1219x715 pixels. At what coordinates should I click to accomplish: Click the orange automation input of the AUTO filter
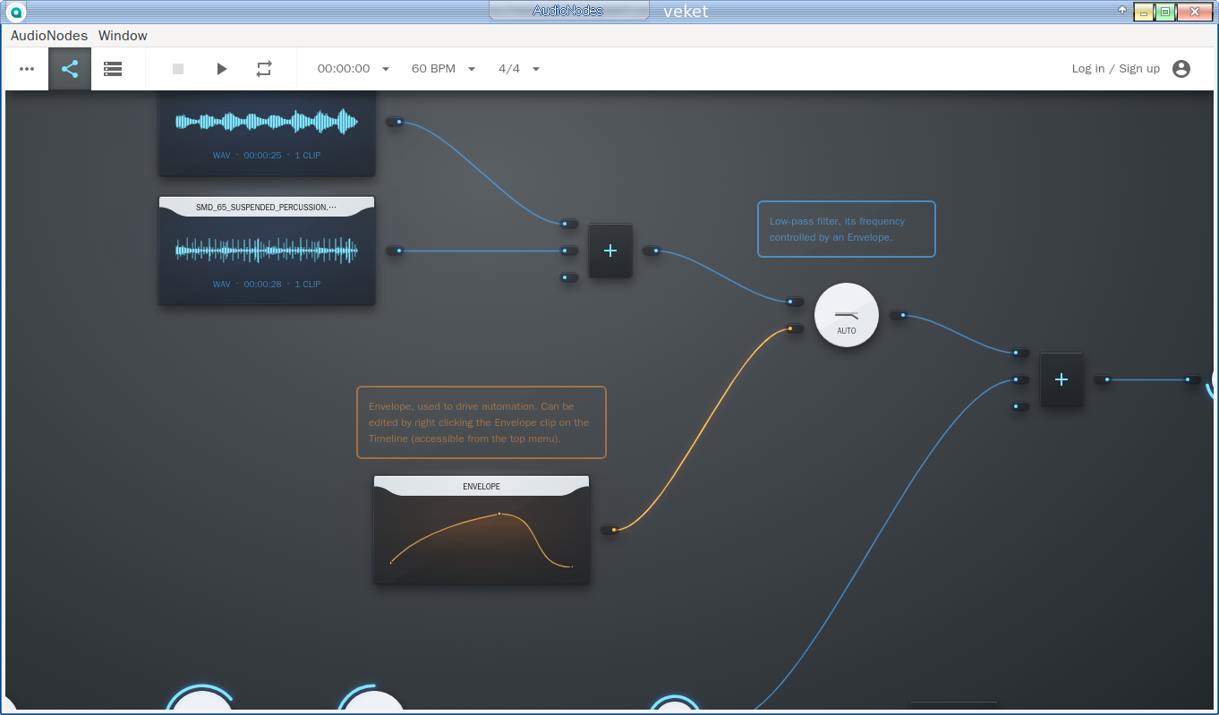795,328
